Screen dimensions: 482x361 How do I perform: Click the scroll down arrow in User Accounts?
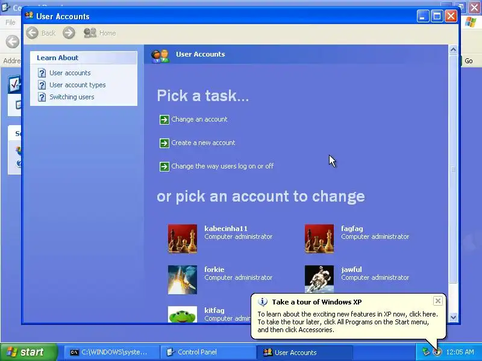pos(453,317)
